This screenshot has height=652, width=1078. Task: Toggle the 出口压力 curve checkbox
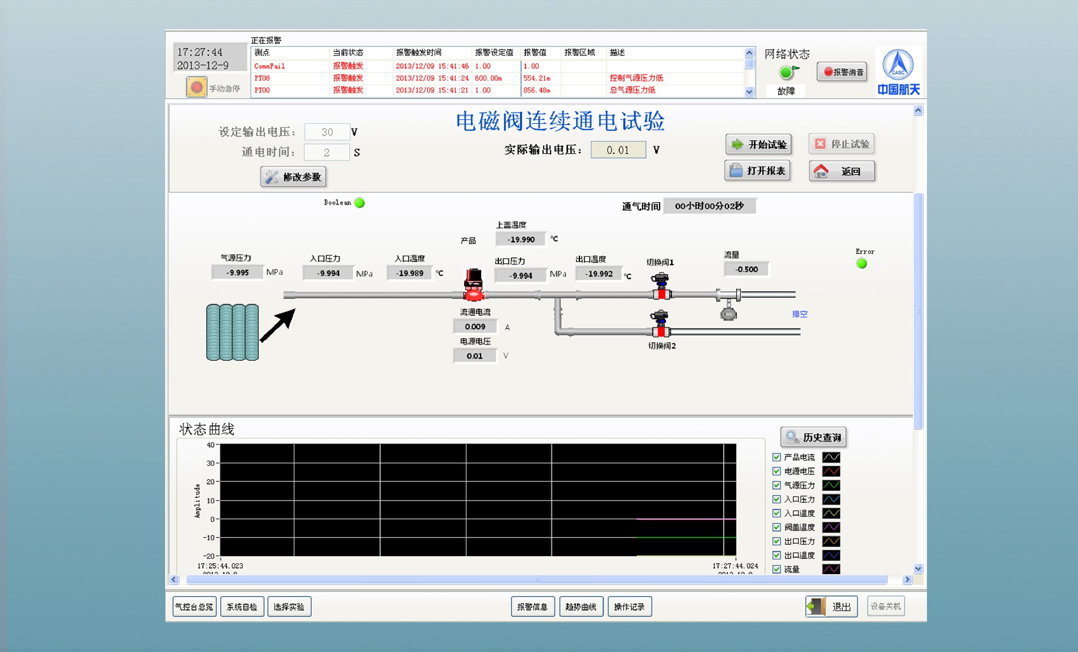point(776,541)
